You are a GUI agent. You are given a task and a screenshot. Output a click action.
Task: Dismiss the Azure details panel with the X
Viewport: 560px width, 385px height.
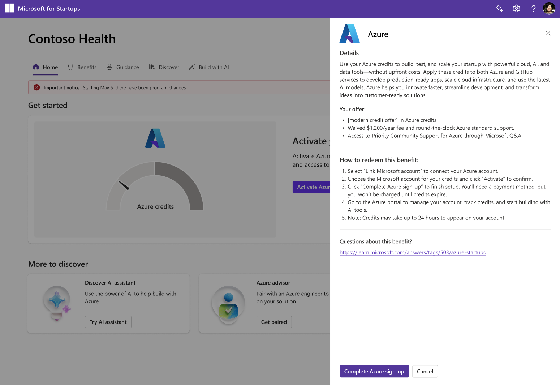548,33
